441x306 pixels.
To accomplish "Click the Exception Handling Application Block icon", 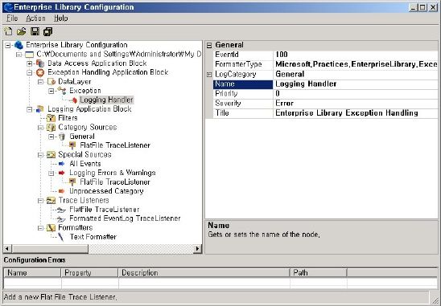I will [x=40, y=72].
